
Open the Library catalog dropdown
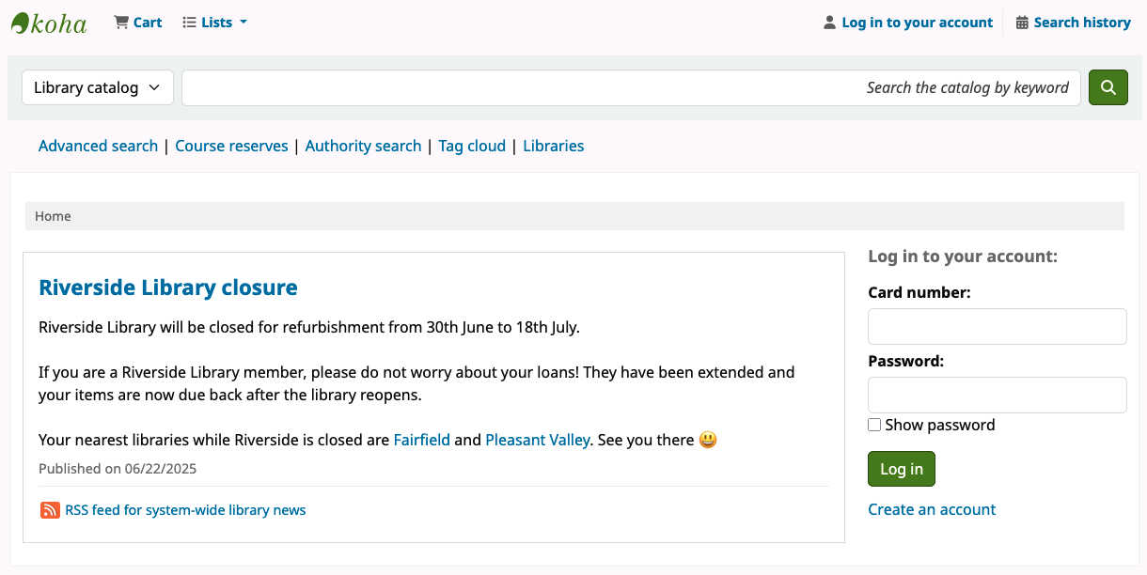coord(97,87)
